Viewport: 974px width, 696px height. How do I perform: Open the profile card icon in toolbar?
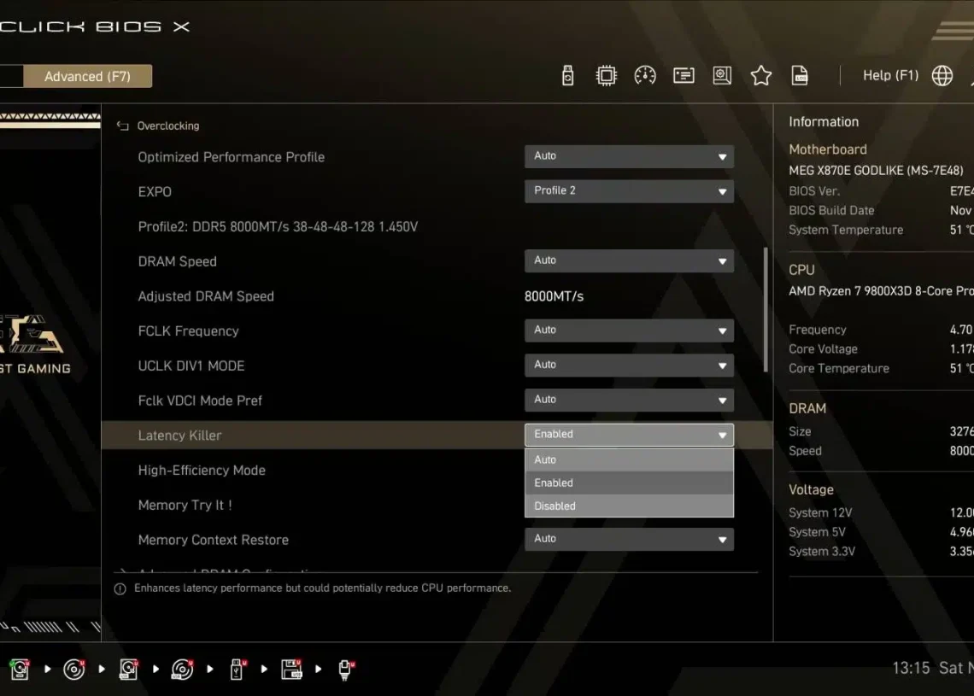pyautogui.click(x=684, y=76)
